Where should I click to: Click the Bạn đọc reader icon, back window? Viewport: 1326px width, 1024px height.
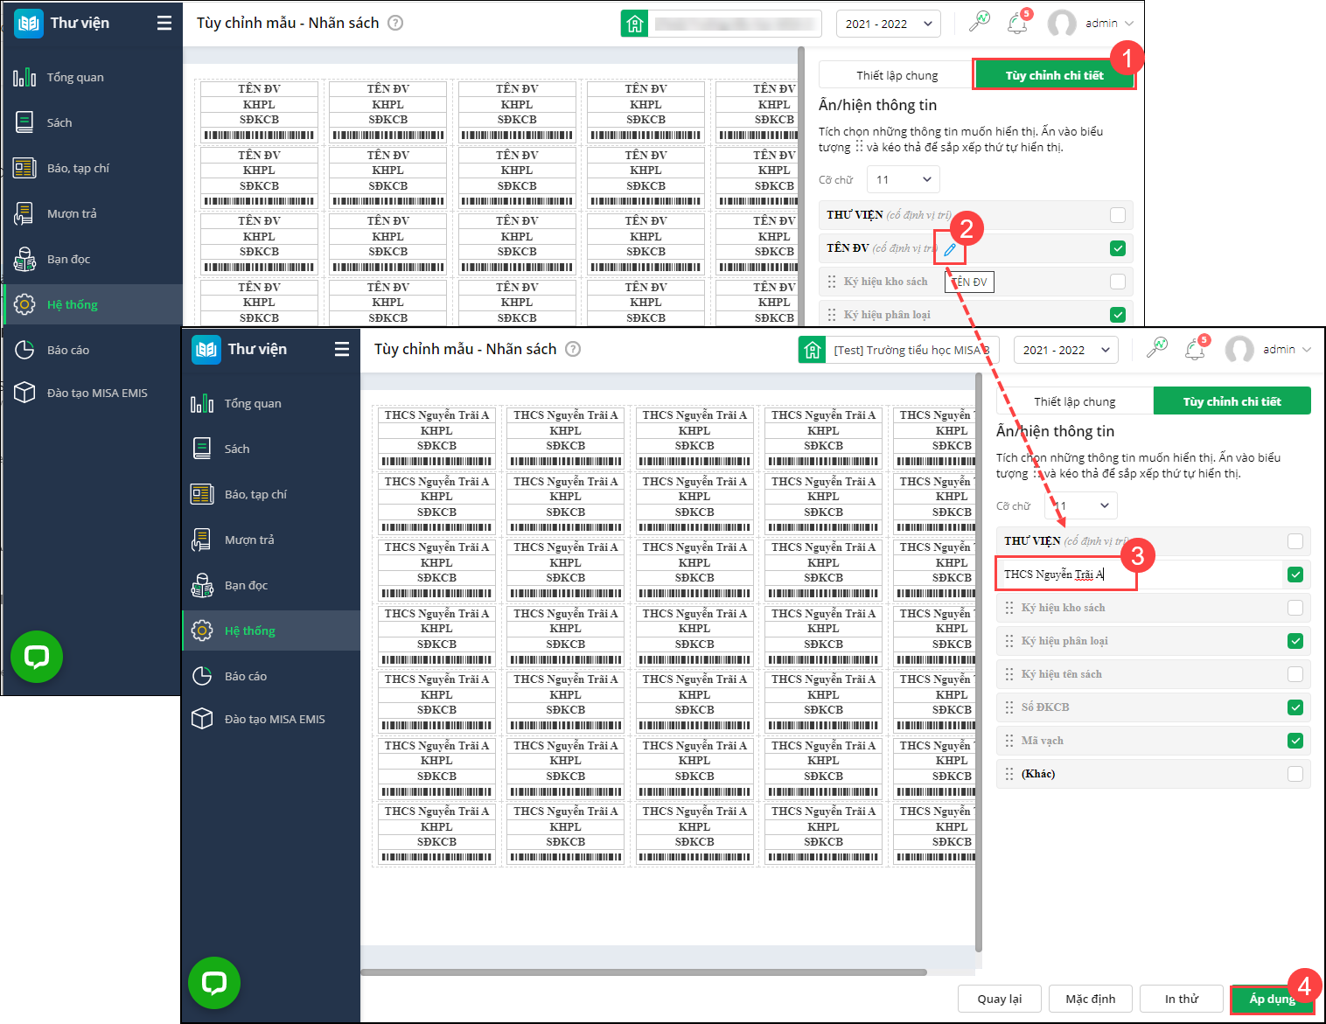coord(24,259)
